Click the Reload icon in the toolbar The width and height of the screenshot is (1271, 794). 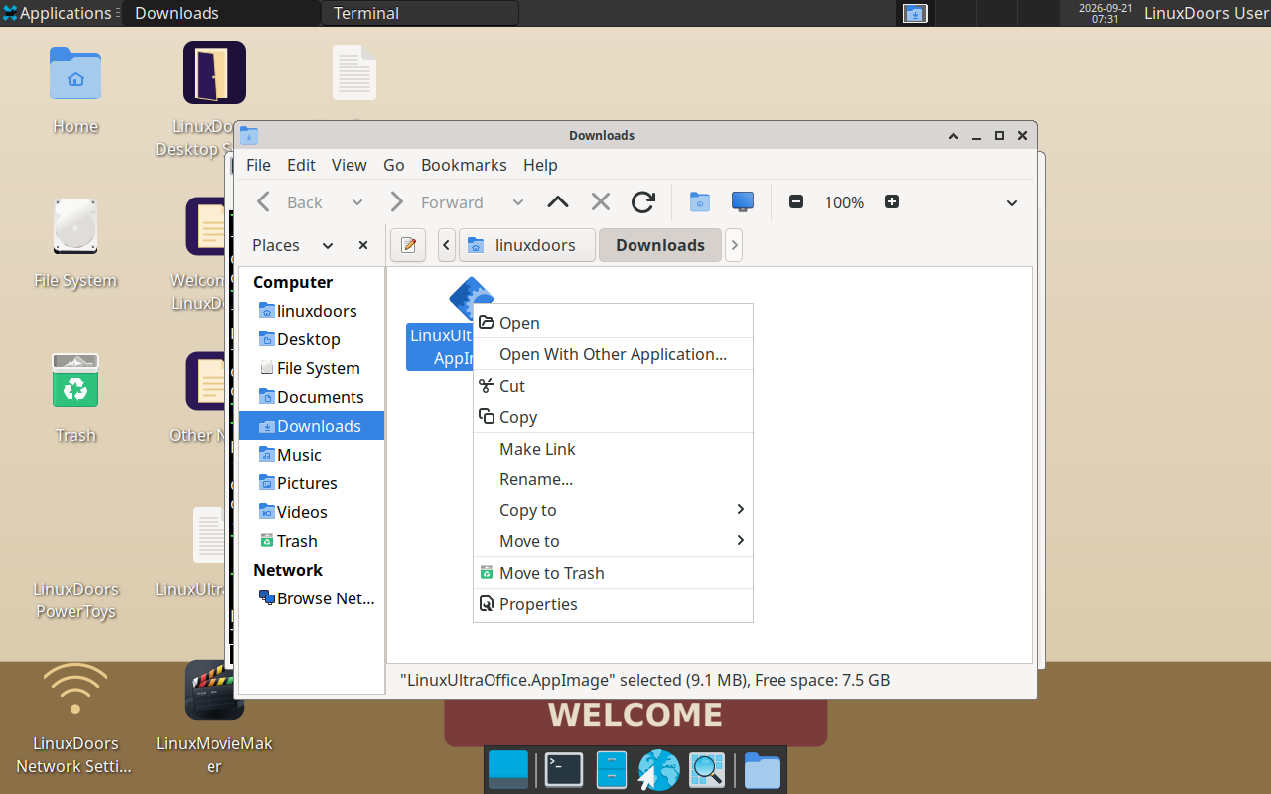coord(643,202)
